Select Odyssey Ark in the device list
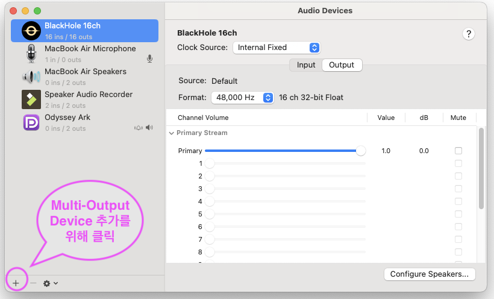Screen dimensions: 494x299 (84, 123)
